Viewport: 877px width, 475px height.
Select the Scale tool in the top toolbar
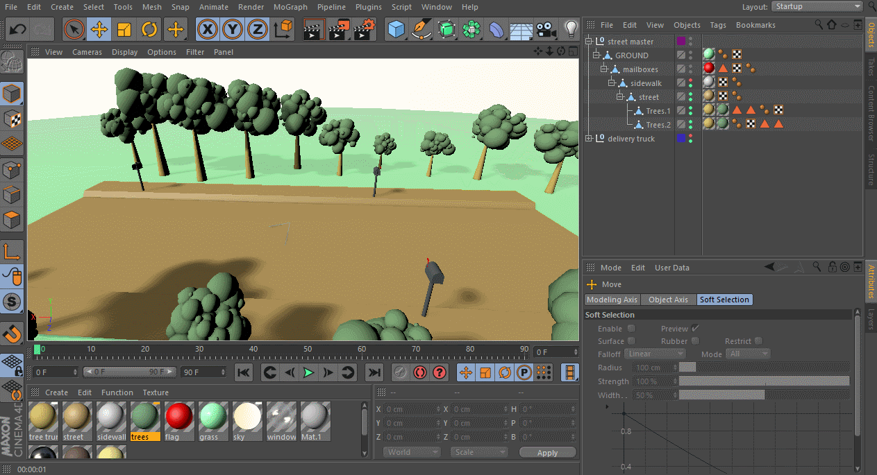[124, 30]
